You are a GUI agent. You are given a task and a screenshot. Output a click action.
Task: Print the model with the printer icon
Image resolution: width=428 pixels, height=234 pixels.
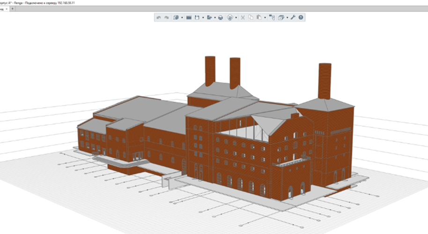[x=221, y=17]
